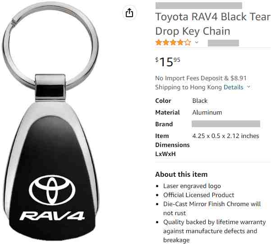Click the Item Dimensions value text

[226, 136]
